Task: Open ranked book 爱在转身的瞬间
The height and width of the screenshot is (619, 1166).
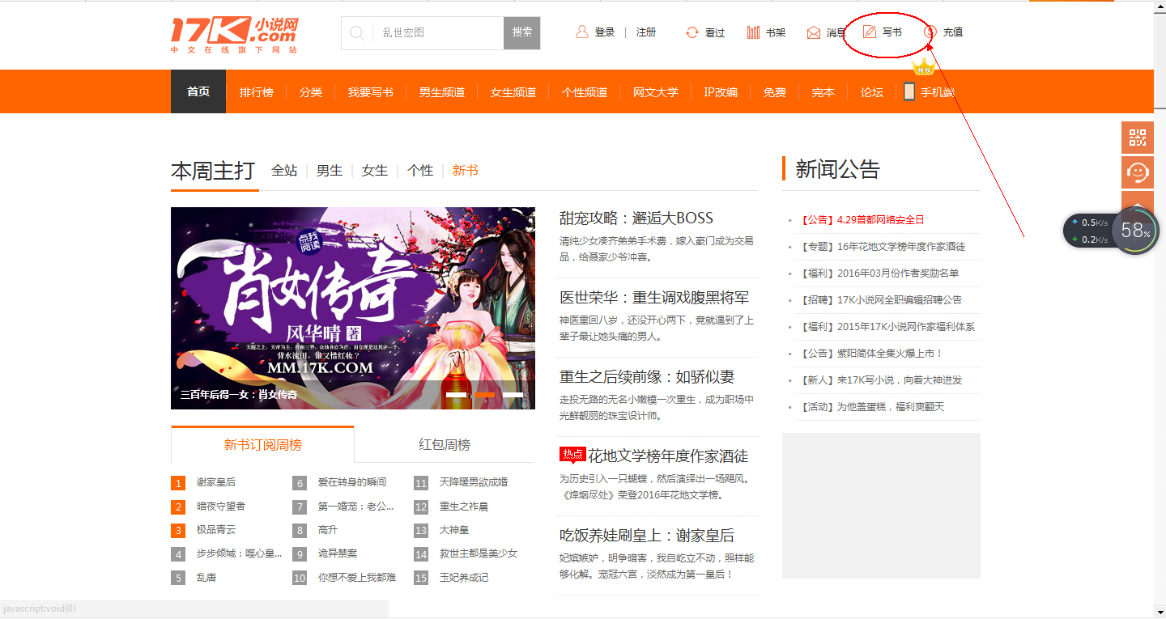Action: (x=352, y=482)
